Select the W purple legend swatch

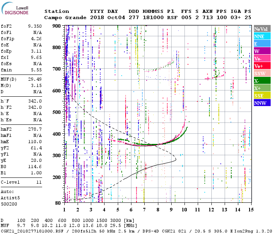(x=262, y=51)
